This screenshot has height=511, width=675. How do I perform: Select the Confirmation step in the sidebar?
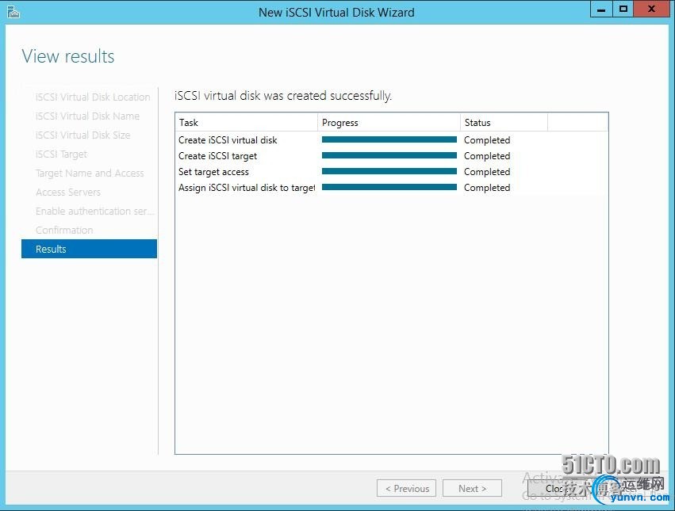click(64, 230)
